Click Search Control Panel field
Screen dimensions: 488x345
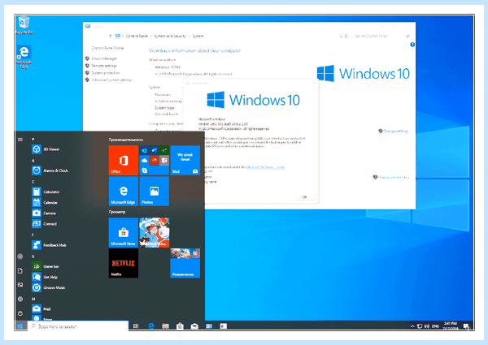(381, 37)
